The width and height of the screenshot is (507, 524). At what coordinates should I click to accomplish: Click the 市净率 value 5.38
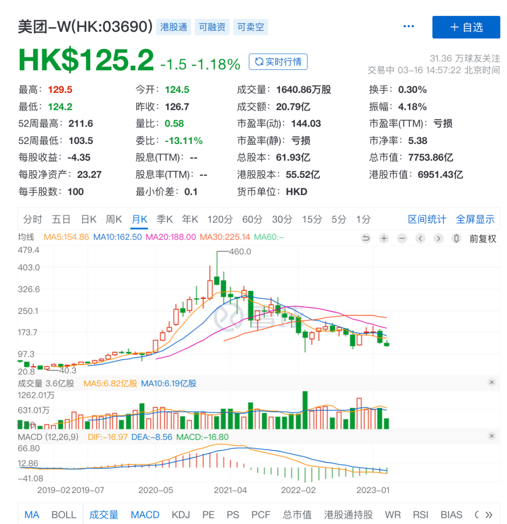[417, 141]
